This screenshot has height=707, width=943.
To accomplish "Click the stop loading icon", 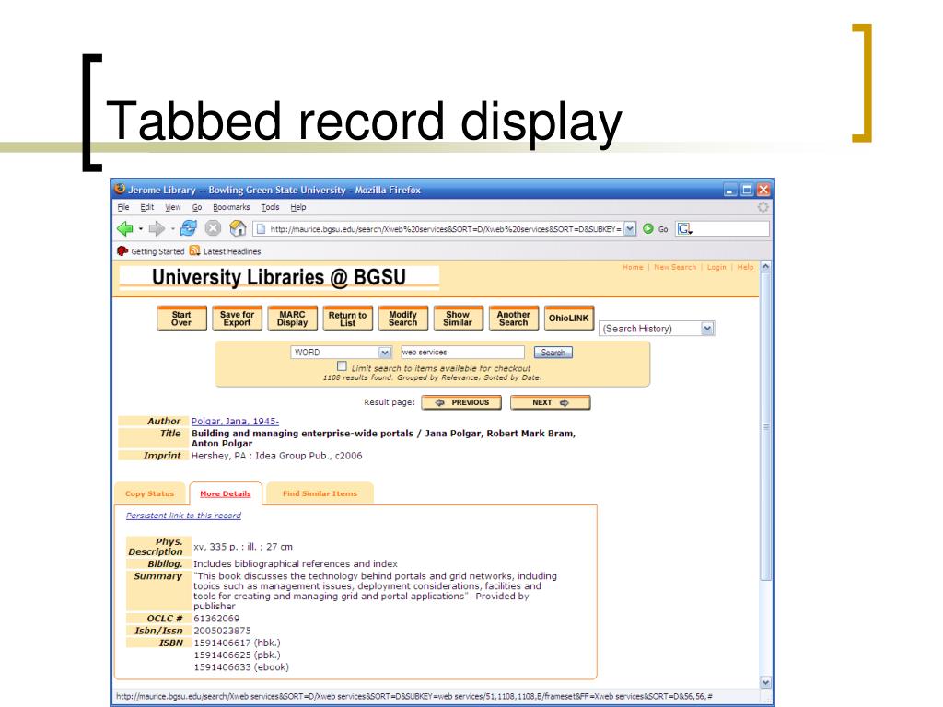I will pos(213,228).
